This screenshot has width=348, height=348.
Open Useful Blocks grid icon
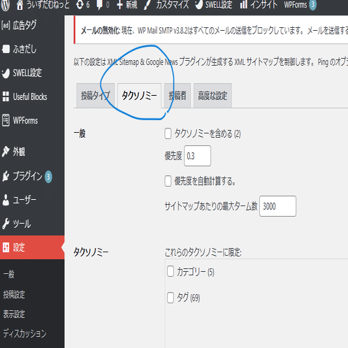tap(6, 96)
